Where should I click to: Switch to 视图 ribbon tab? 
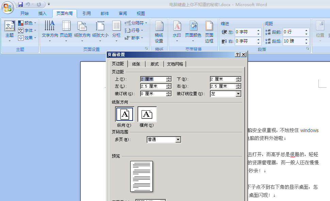[x=141, y=14]
